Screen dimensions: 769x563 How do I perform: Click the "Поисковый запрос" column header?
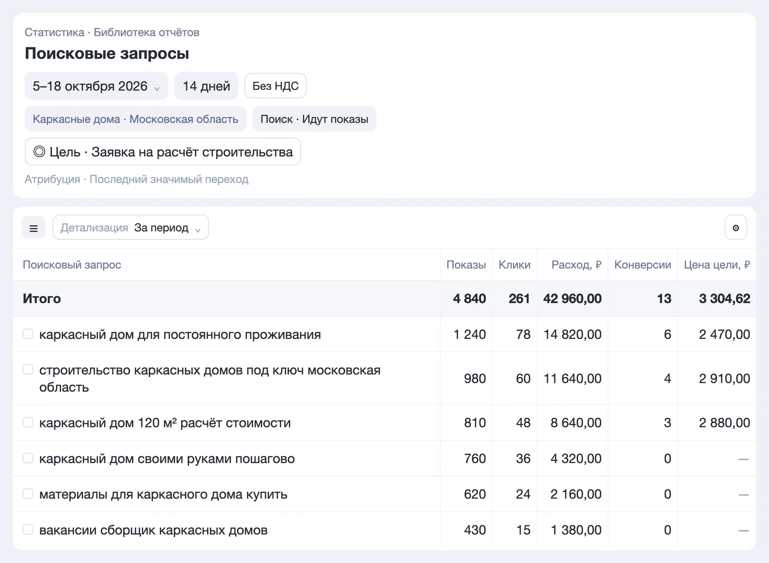click(72, 265)
